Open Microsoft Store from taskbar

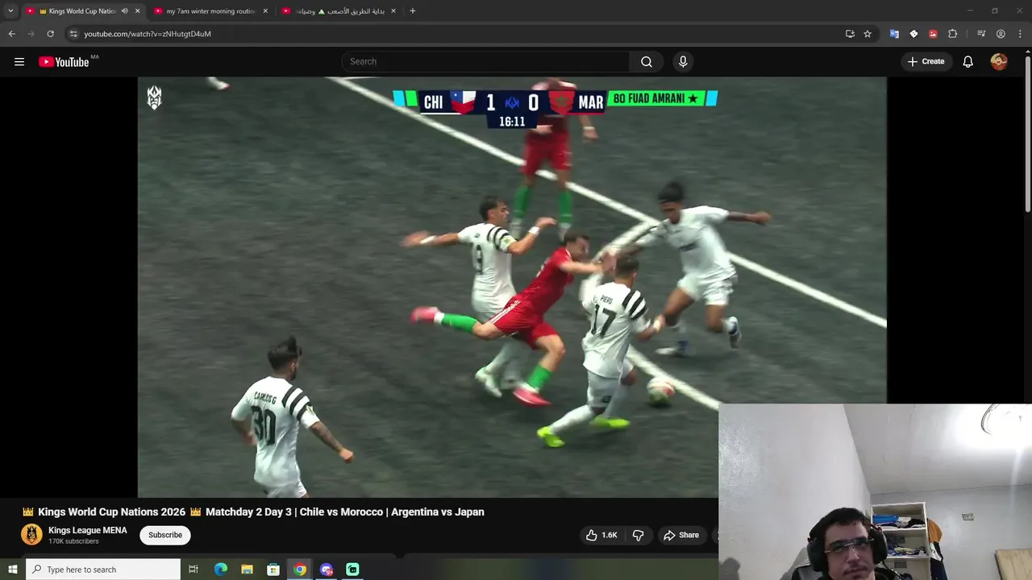pos(273,570)
